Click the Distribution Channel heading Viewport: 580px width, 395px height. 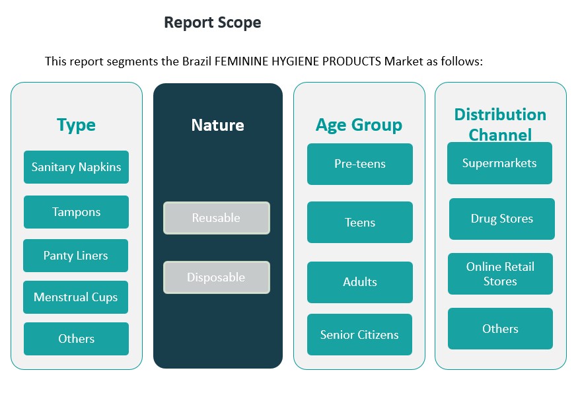coord(500,124)
